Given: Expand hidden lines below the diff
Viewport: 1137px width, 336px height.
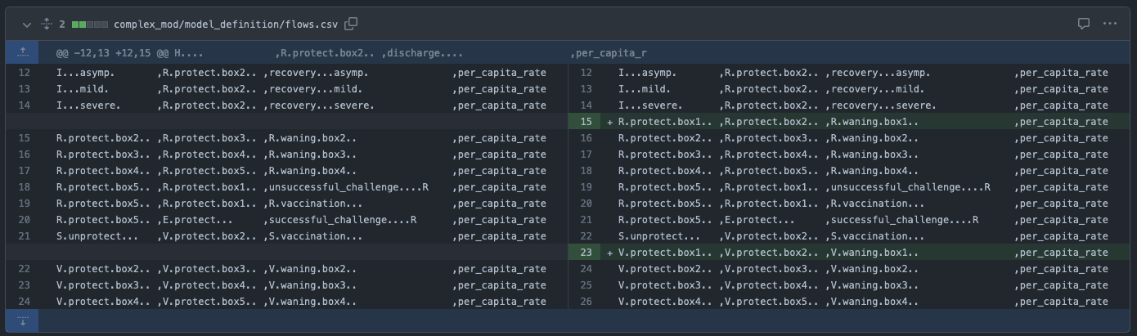Looking at the screenshot, I should click(x=22, y=321).
